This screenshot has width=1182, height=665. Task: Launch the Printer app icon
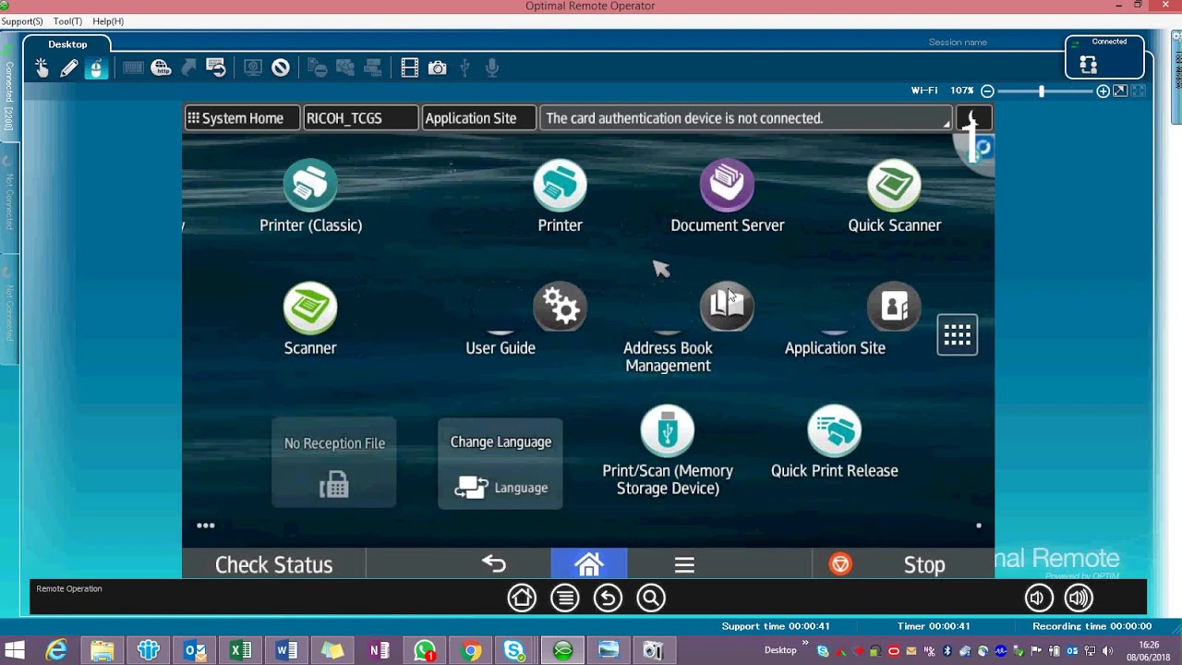(x=560, y=186)
